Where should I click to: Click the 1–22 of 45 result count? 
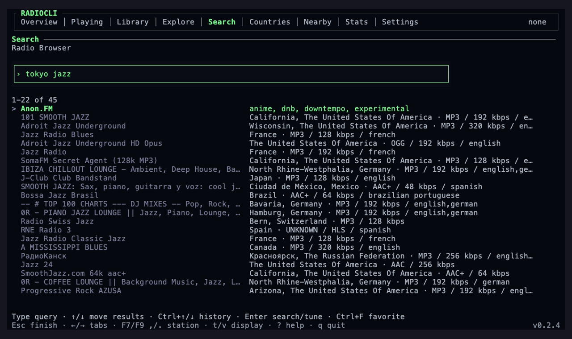click(x=34, y=100)
